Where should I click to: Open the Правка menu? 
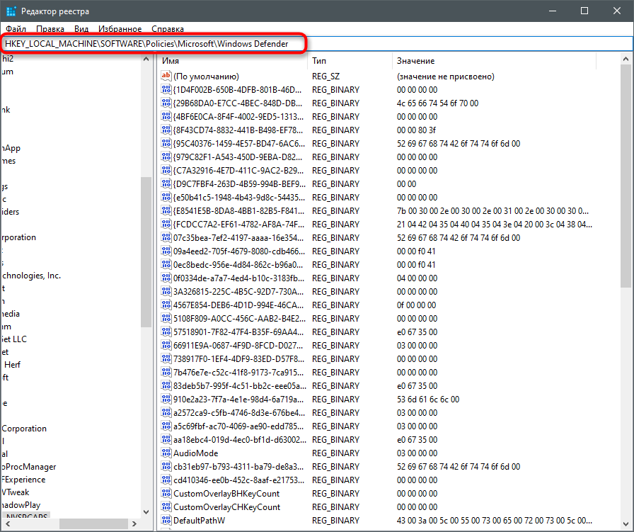(x=50, y=29)
